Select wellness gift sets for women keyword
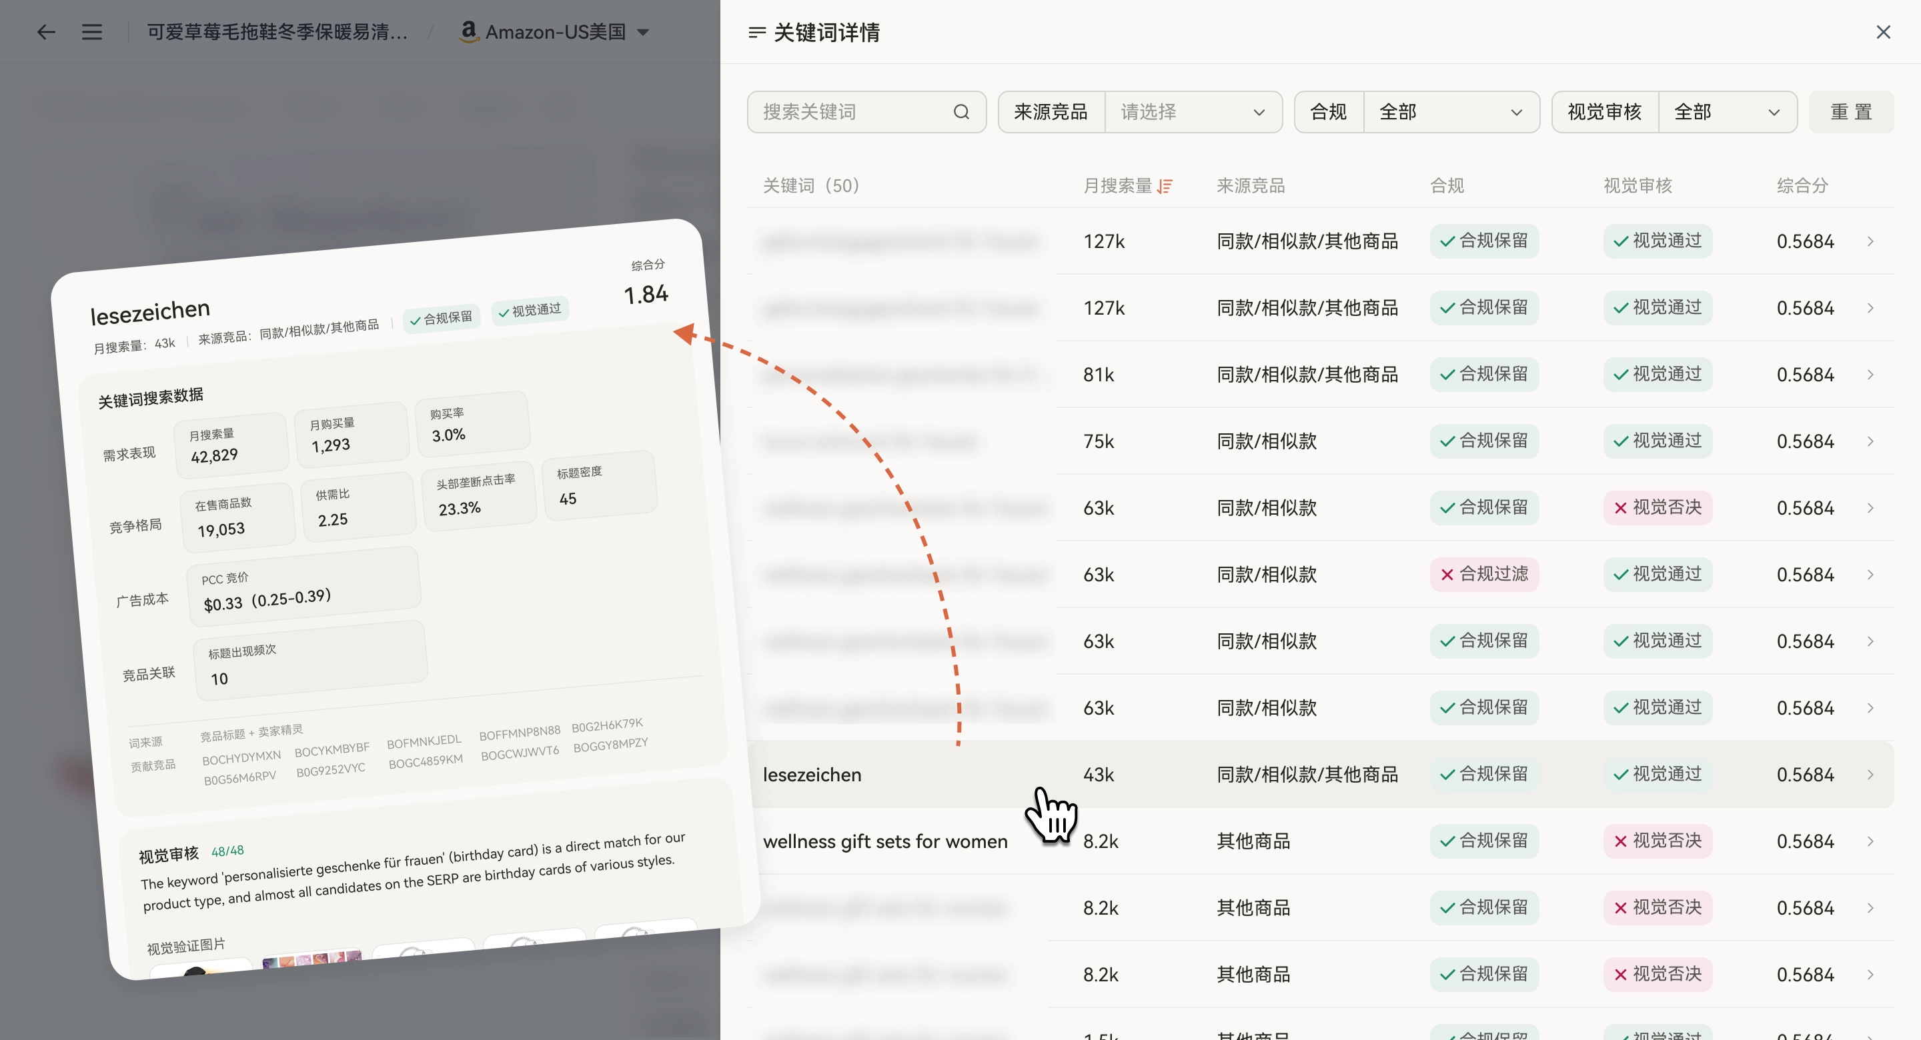Image resolution: width=1921 pixels, height=1040 pixels. tap(885, 841)
